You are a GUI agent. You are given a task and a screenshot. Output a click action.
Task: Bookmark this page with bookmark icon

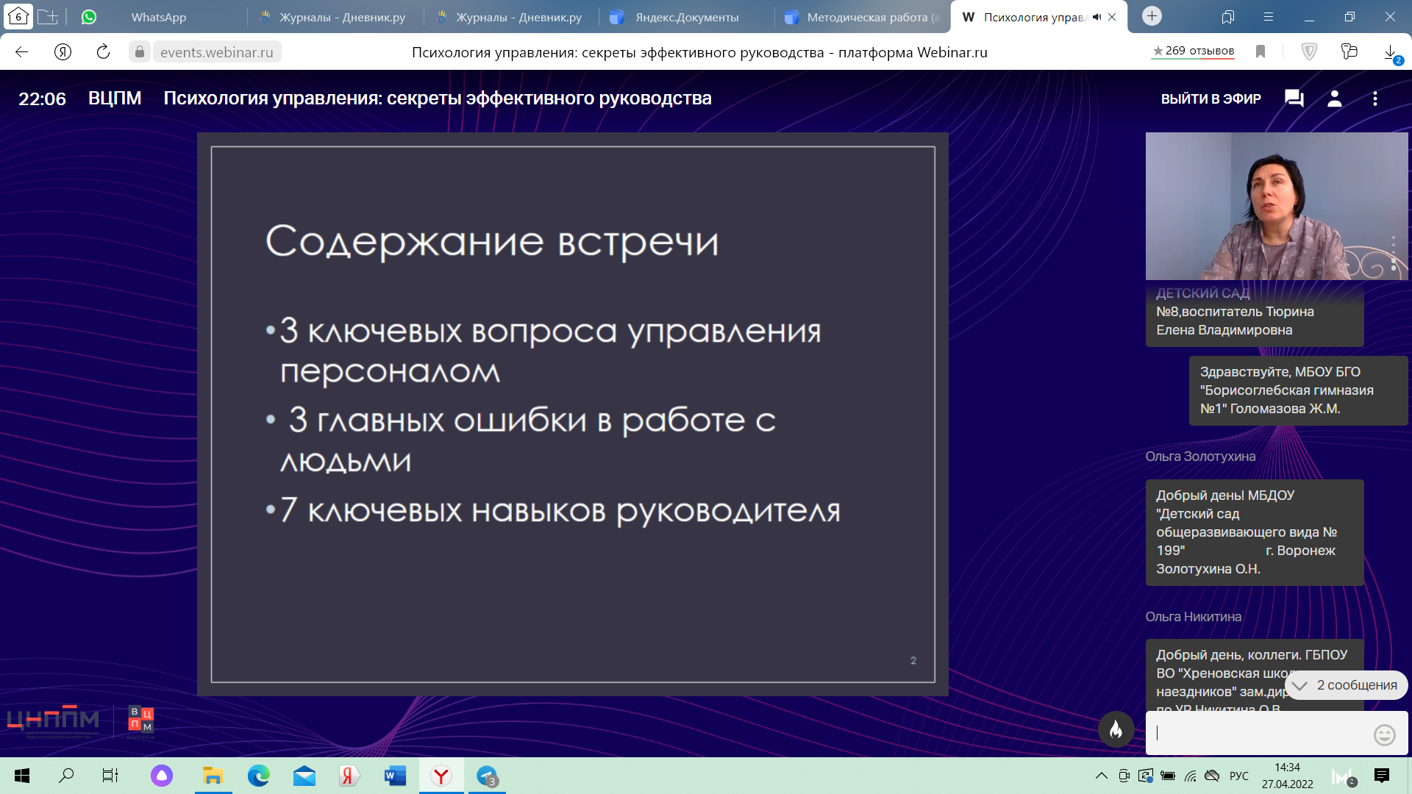click(1261, 51)
